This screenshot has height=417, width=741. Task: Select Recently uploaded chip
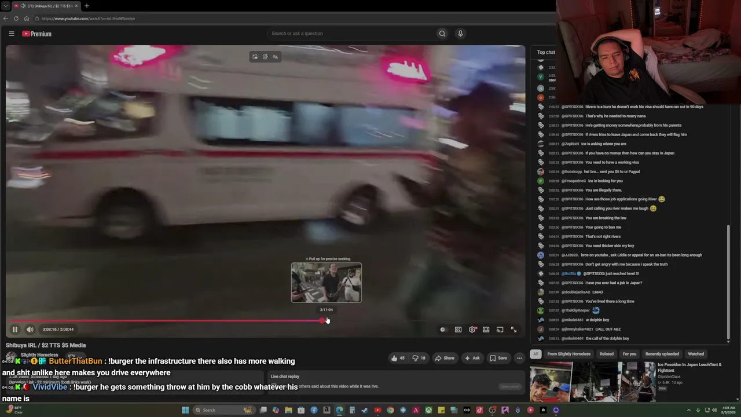(x=662, y=354)
